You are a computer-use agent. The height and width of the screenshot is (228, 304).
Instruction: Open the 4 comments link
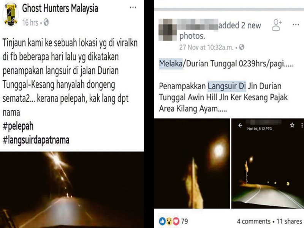click(x=253, y=221)
